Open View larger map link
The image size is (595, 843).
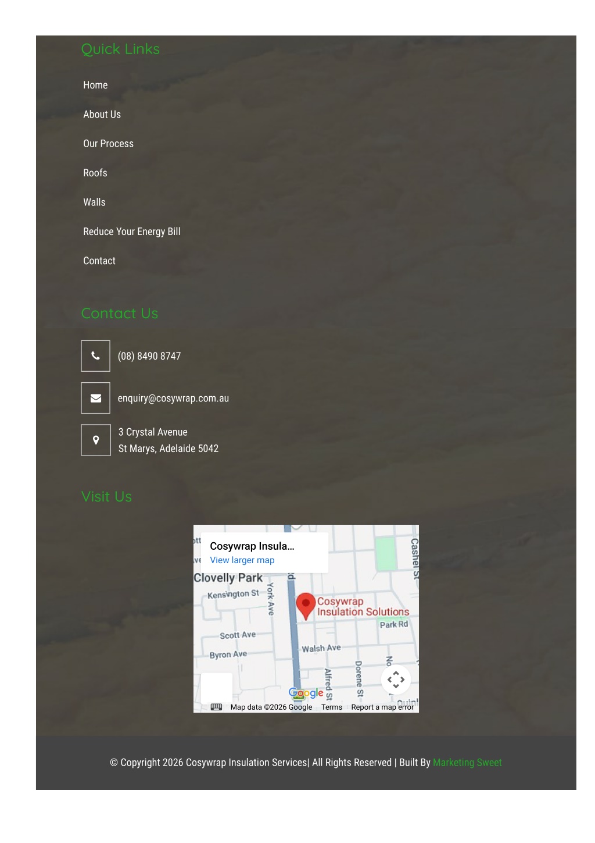tap(242, 560)
